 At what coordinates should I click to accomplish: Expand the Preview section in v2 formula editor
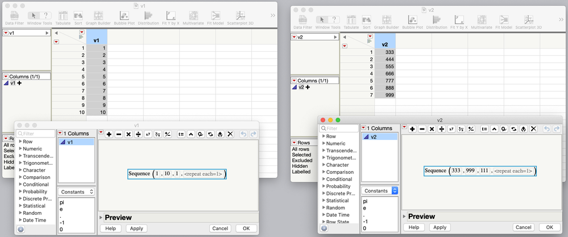click(x=405, y=217)
